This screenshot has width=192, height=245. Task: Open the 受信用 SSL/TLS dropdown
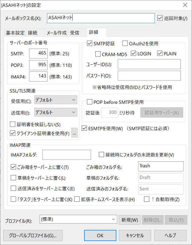[x=56, y=100]
